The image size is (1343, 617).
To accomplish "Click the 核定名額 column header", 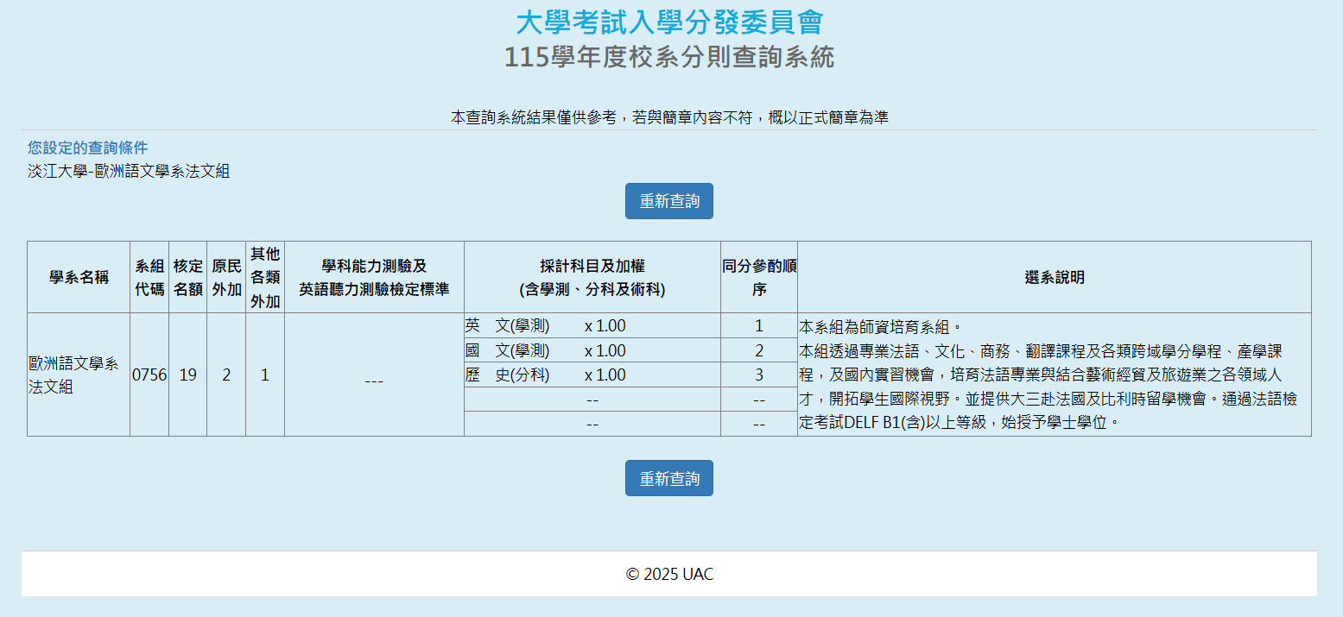I will tap(187, 277).
